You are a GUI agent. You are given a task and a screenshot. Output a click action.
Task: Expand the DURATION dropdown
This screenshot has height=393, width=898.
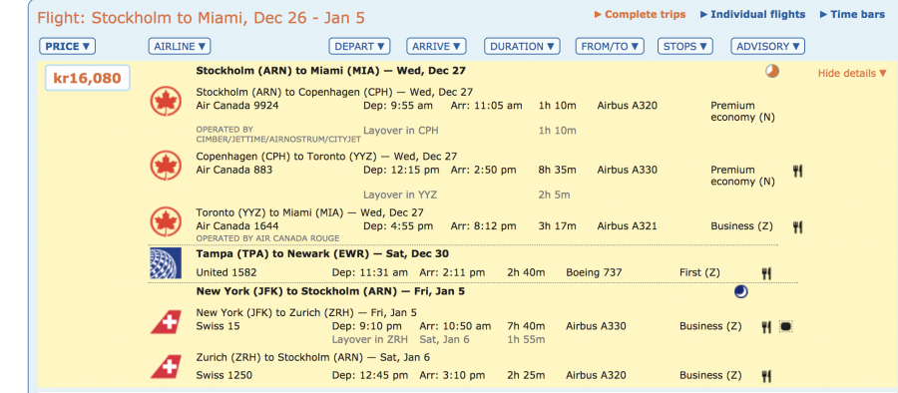(x=522, y=47)
